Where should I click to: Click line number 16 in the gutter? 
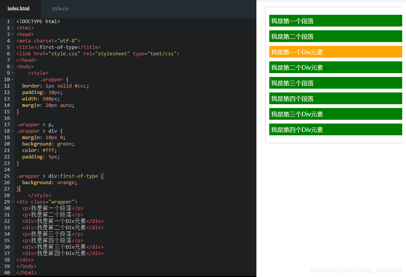click(x=7, y=118)
